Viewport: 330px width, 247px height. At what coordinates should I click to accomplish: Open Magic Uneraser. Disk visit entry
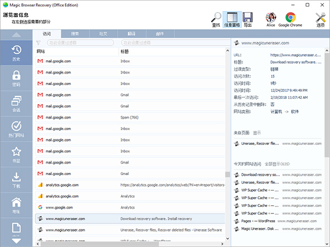(278, 229)
